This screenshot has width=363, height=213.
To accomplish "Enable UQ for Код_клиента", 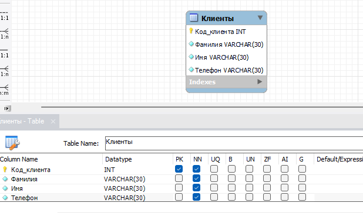I will click(x=214, y=169).
